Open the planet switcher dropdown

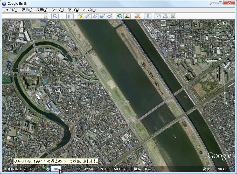point(137,16)
